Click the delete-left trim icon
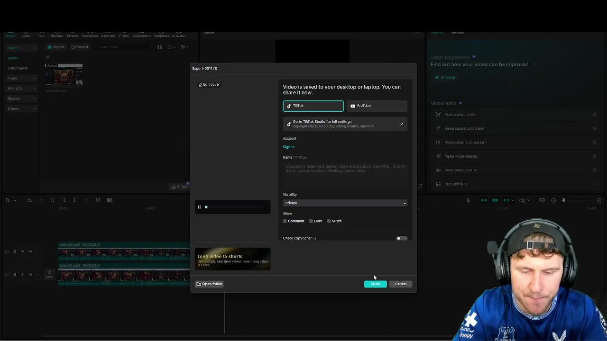Screen dimensions: 607x341 coord(64,200)
